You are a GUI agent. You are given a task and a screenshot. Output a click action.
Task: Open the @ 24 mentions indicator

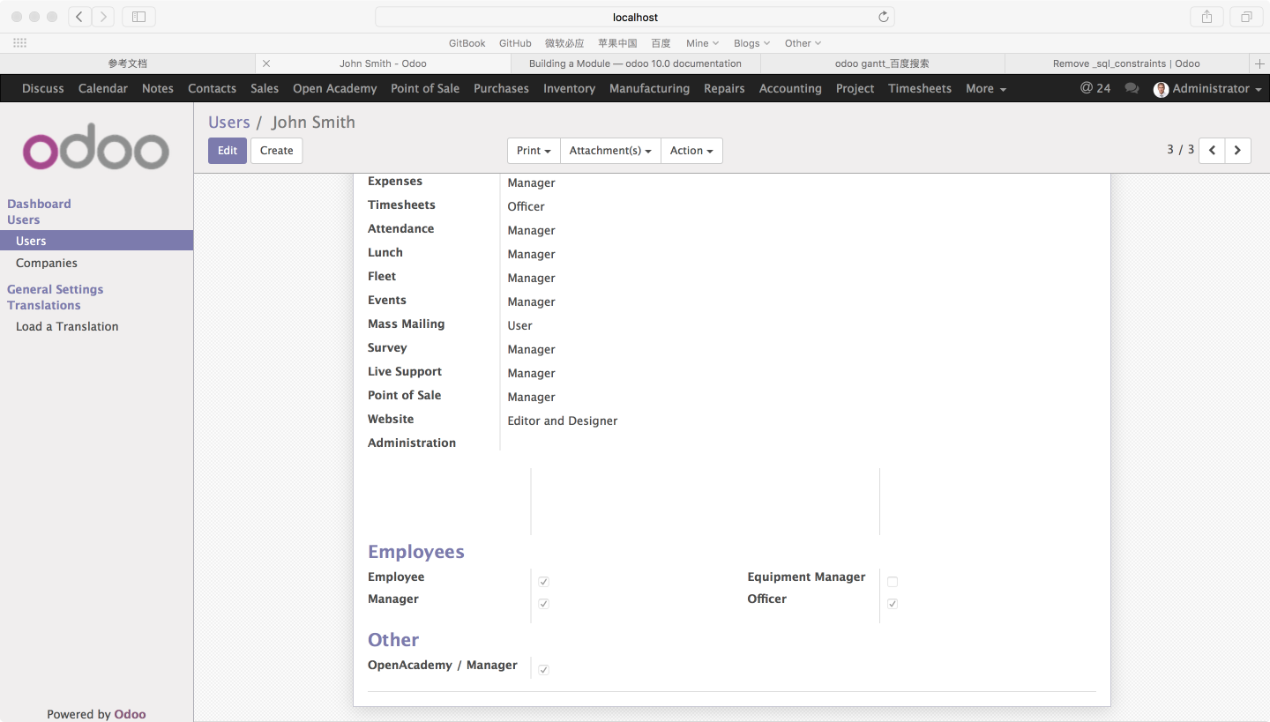pos(1095,88)
